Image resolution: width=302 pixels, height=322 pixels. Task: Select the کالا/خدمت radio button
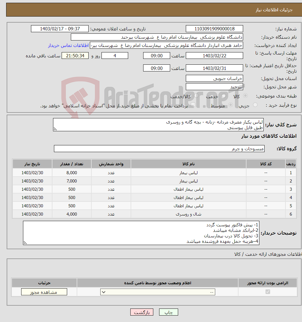(197, 96)
